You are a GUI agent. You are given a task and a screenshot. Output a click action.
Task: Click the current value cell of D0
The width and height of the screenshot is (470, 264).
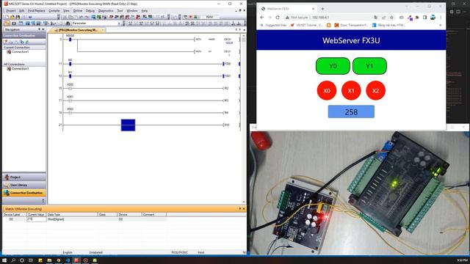36,219
